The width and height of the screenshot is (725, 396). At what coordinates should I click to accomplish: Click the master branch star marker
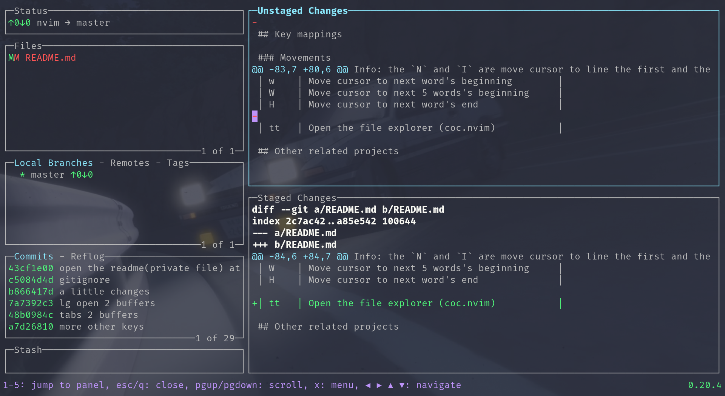(x=22, y=175)
